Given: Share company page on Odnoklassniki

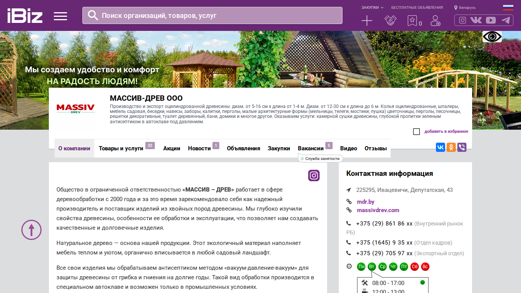Looking at the screenshot, I should [451, 147].
